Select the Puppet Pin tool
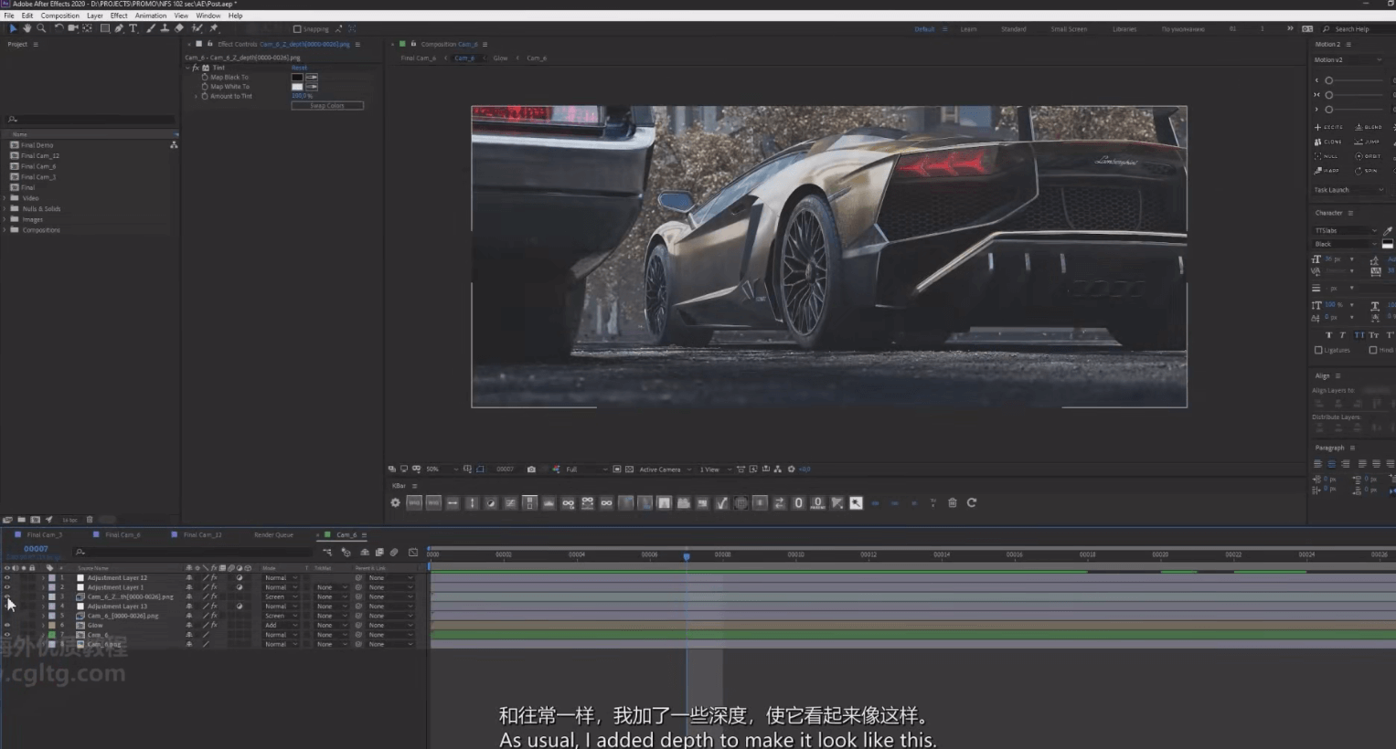The width and height of the screenshot is (1396, 749). click(213, 28)
